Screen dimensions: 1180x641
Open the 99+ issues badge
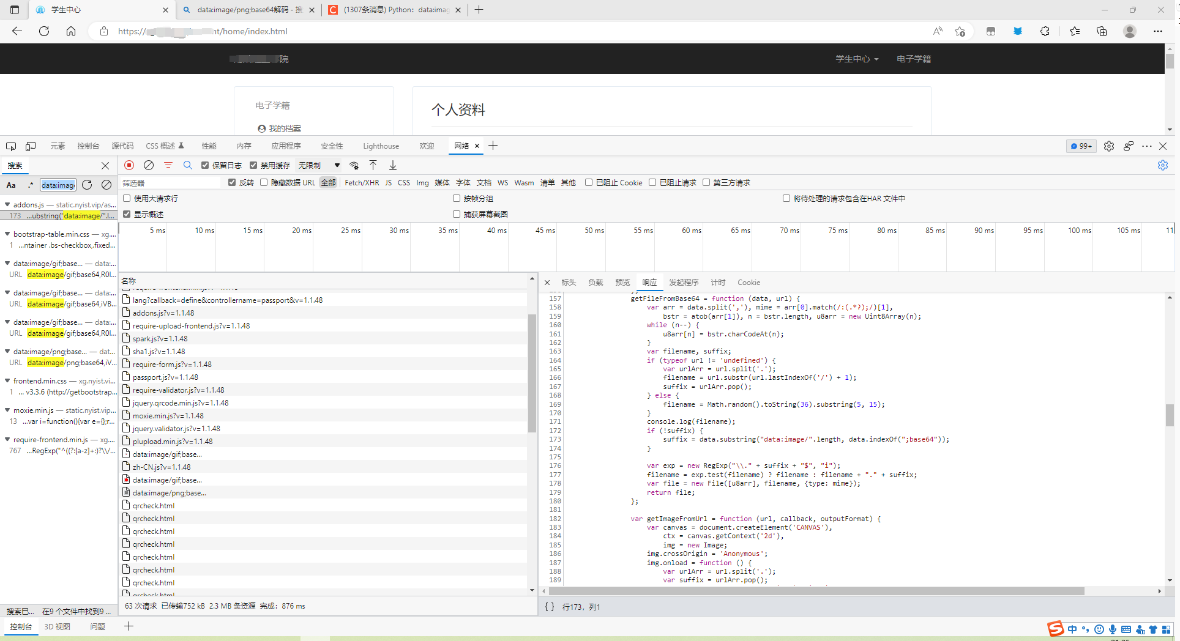coord(1081,146)
